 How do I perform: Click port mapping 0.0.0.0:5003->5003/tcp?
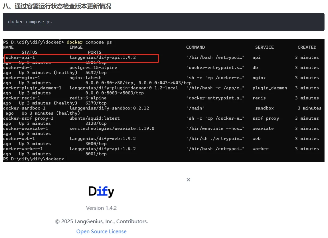point(114,93)
